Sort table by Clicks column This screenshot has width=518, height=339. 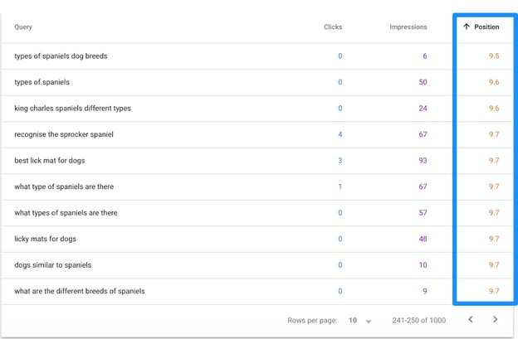click(332, 27)
